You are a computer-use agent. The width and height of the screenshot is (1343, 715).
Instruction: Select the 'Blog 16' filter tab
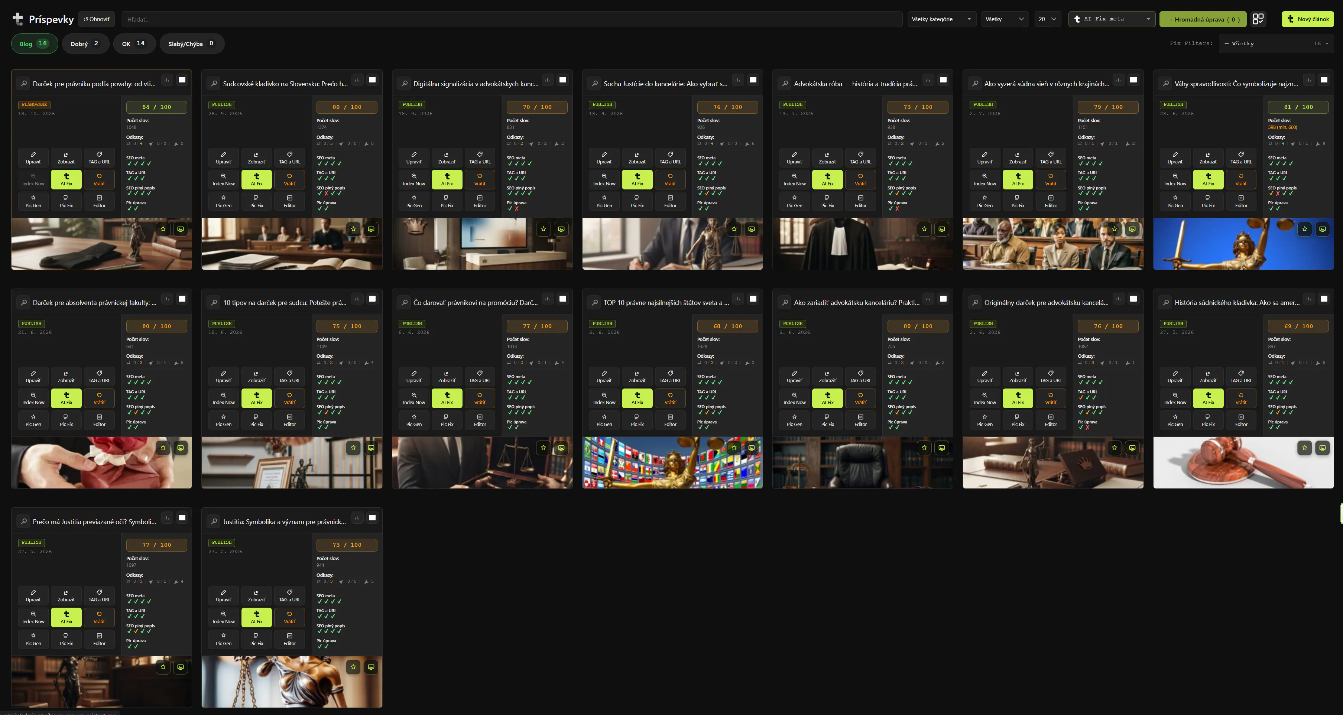click(35, 44)
